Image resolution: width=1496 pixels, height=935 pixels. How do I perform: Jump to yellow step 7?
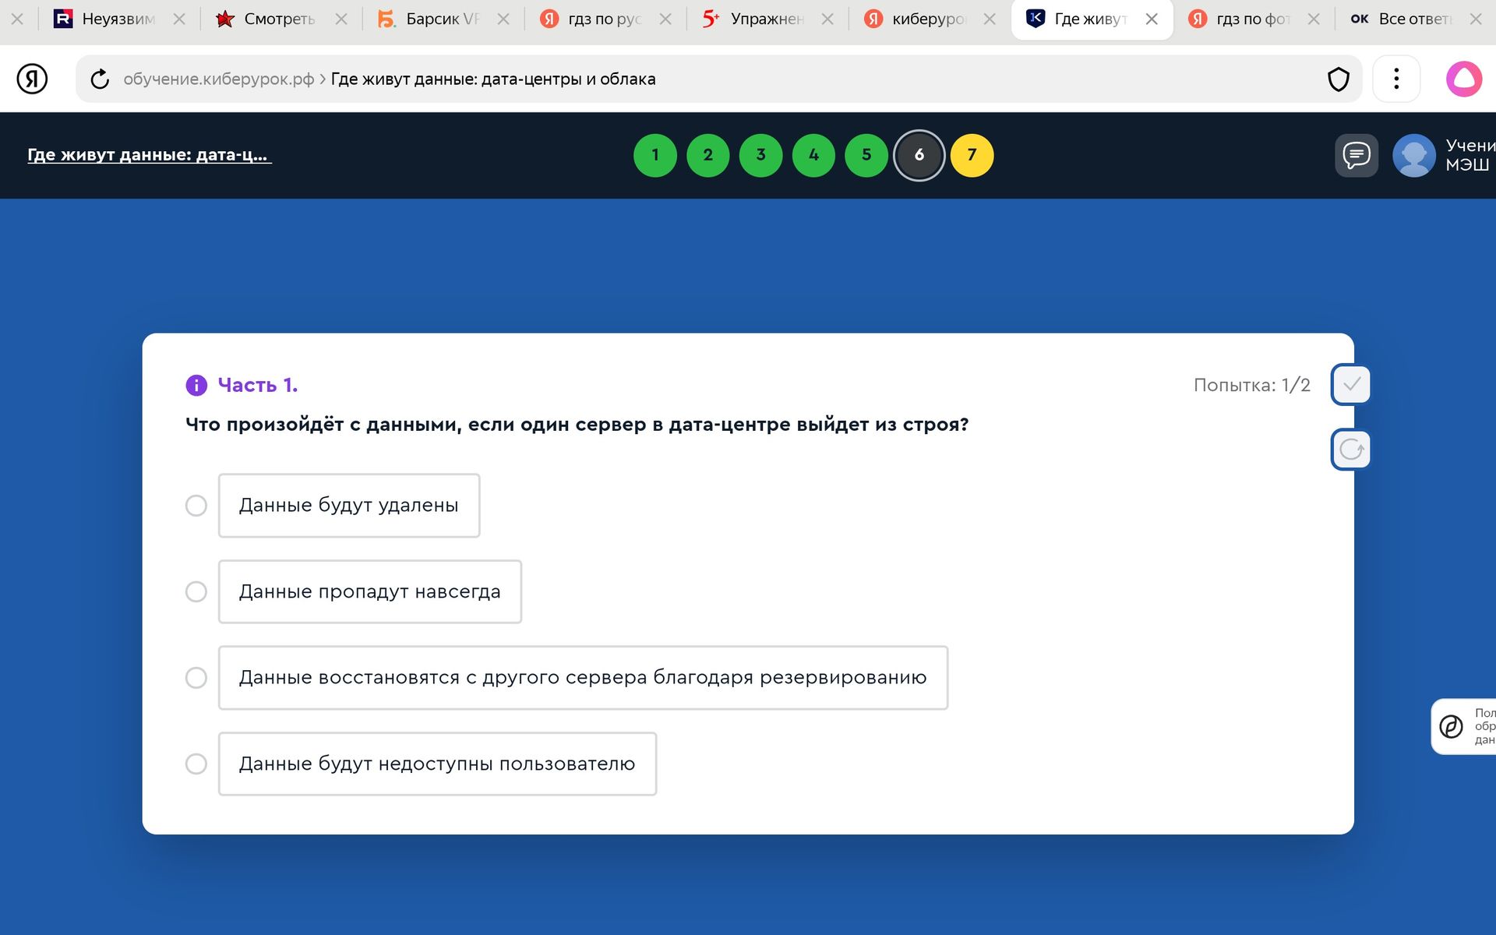tap(972, 155)
